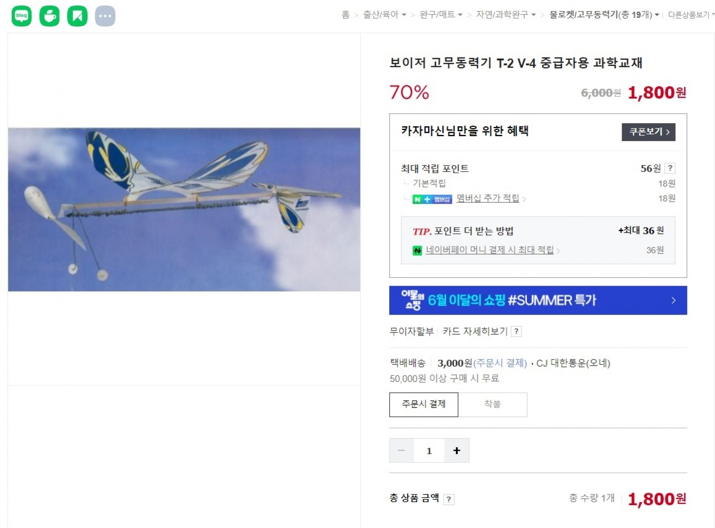This screenshot has width=715, height=528.
Task: Share product to Naver Cafe
Action: pos(50,16)
